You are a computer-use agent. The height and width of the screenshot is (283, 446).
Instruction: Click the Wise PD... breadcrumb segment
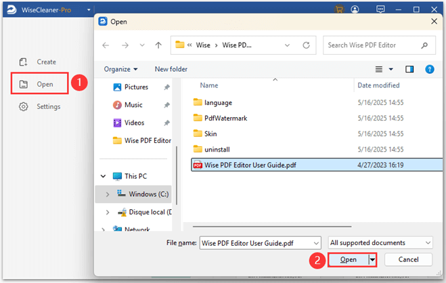[x=237, y=45]
